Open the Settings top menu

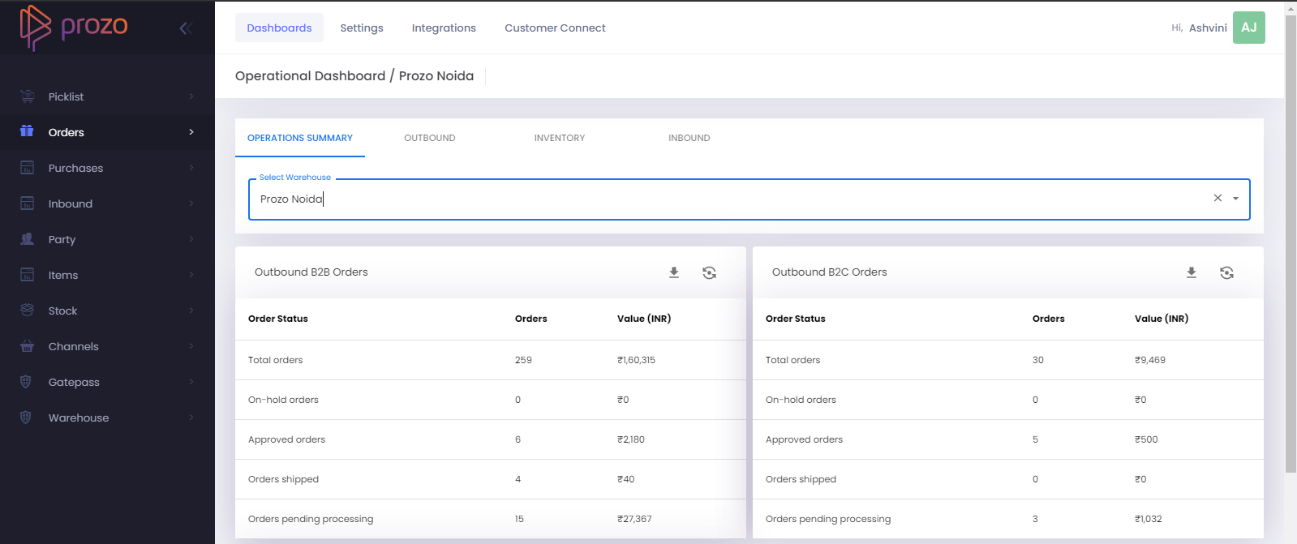pyautogui.click(x=362, y=28)
